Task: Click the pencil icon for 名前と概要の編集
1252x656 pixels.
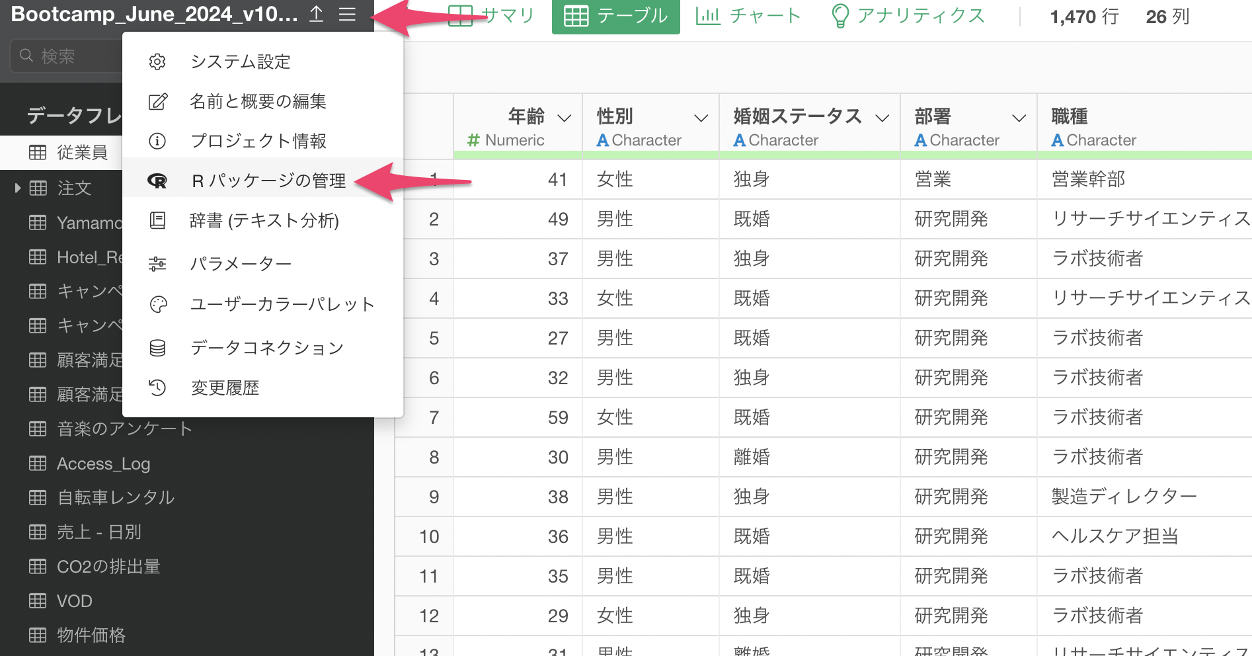Action: (x=157, y=101)
